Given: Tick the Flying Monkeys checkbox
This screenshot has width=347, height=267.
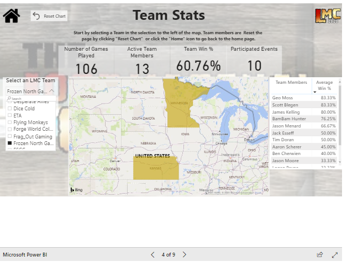Looking at the screenshot, I should pos(10,122).
